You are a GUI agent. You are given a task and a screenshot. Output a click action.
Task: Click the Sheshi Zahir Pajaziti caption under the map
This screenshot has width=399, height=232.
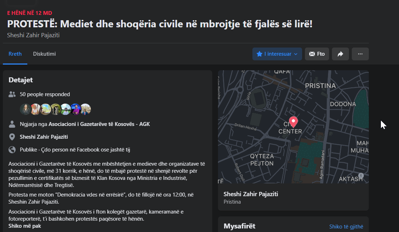(x=251, y=194)
